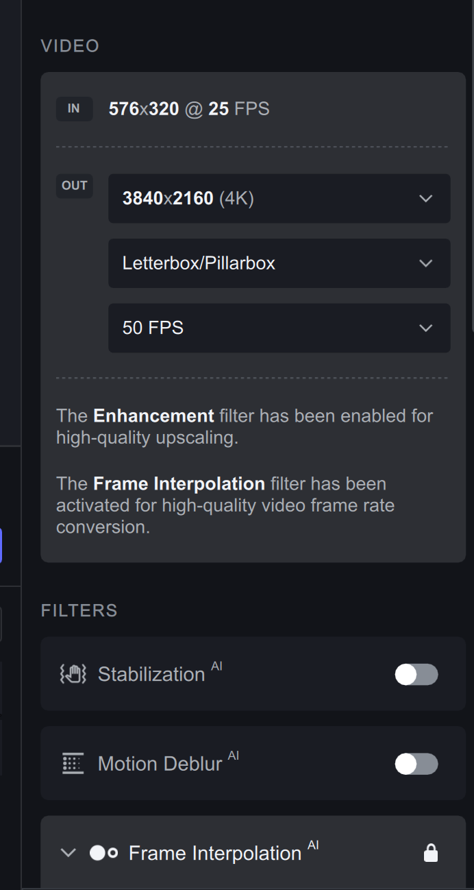Open the 3840x2160 (4K) resolution dropdown
The height and width of the screenshot is (890, 474).
pyautogui.click(x=279, y=198)
